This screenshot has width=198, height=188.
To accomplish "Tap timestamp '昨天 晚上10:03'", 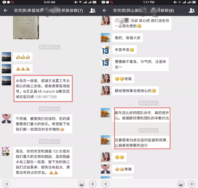I will point(49,47).
